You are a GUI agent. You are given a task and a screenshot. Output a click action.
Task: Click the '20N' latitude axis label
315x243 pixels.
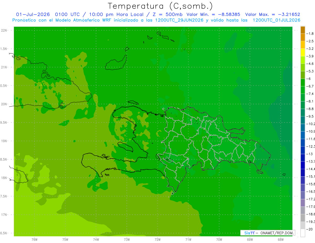(4, 104)
